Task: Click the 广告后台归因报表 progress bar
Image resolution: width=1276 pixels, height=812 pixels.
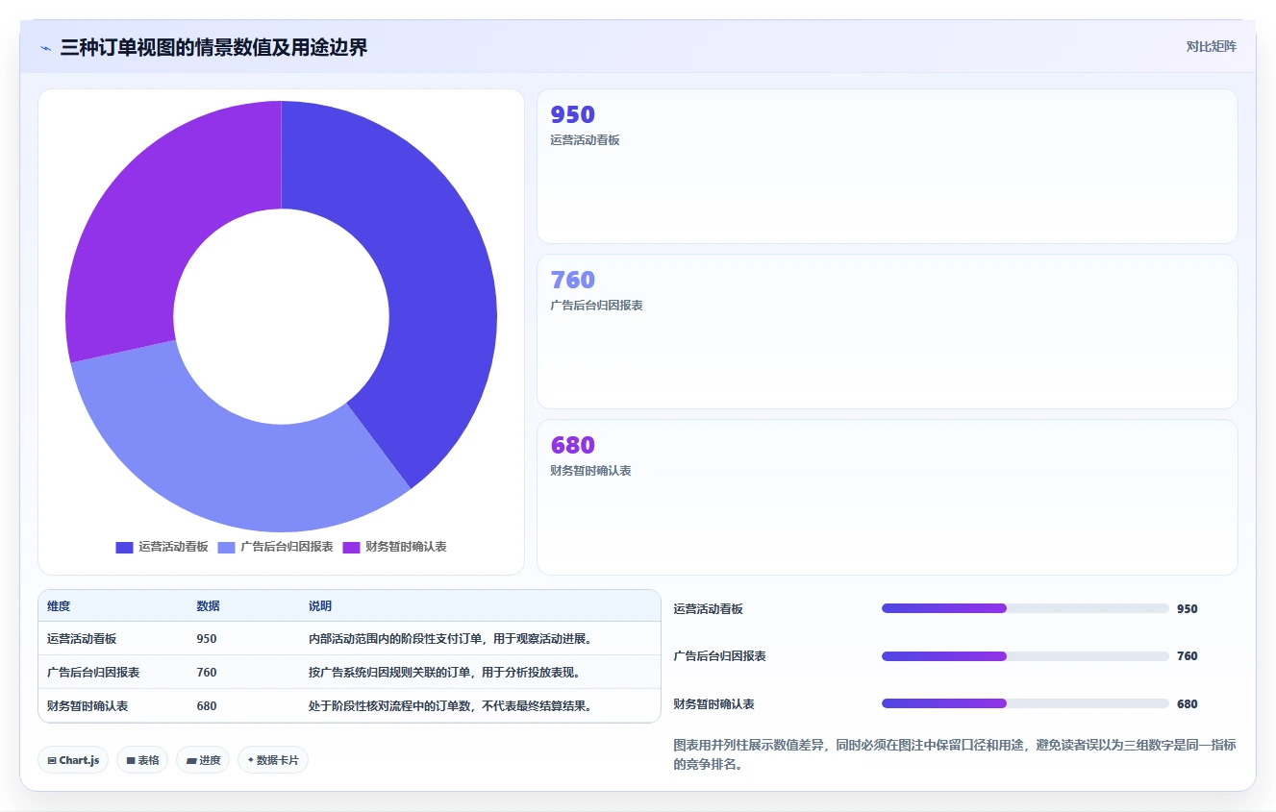Action: point(1025,656)
